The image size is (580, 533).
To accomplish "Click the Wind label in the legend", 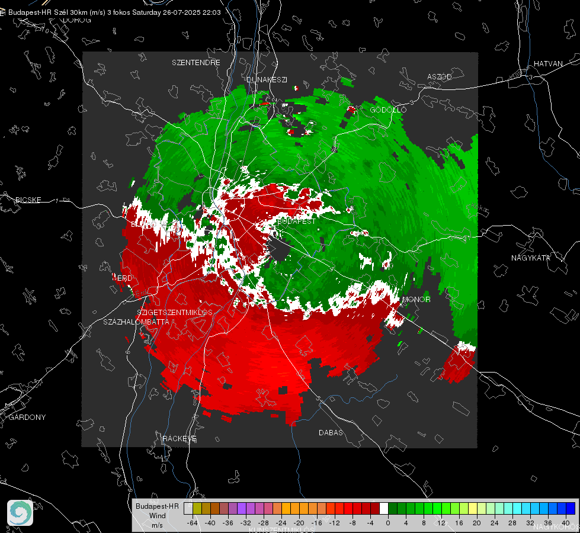I will tap(157, 515).
